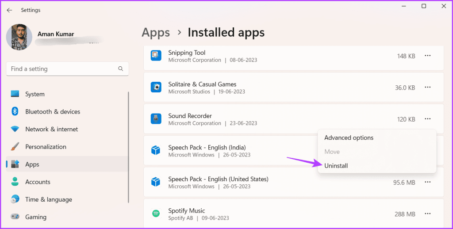Open Bluetooth & devices settings
This screenshot has height=229, width=453.
67,111
